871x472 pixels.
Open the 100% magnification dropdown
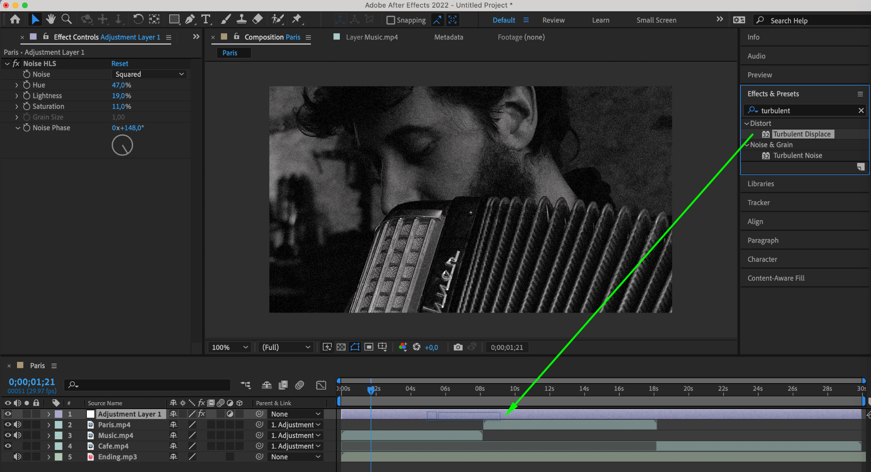(229, 347)
